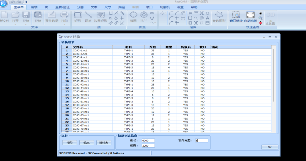The image size is (306, 161).
Task: Click the 零件数据 part data icon
Action: click(x=52, y=15)
